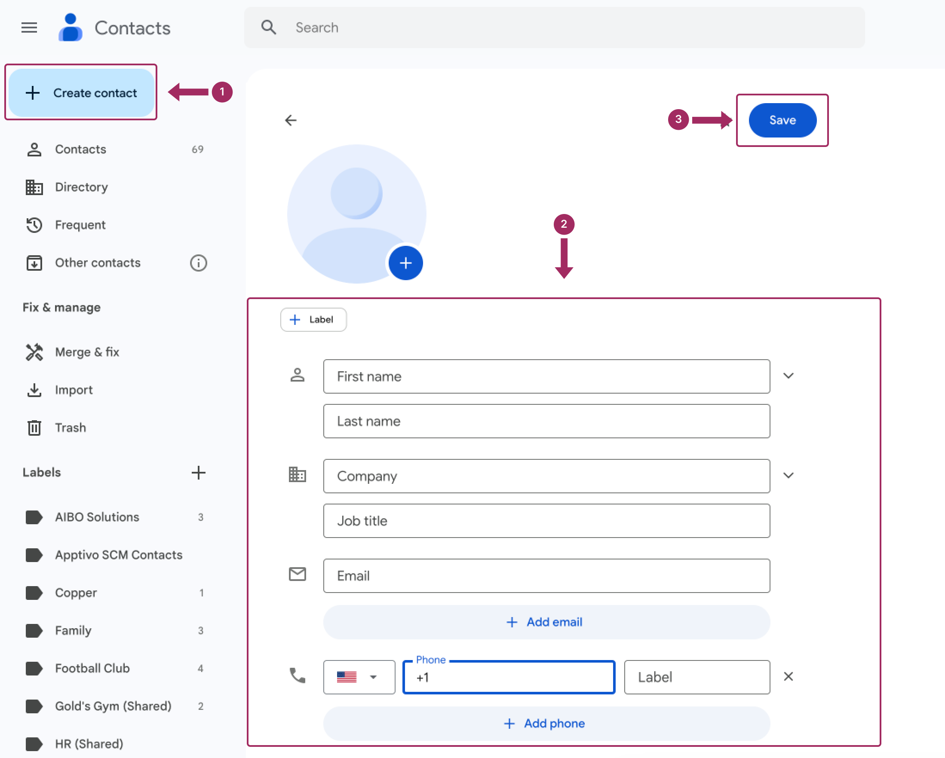
Task: Click the Phone number field
Action: (509, 677)
